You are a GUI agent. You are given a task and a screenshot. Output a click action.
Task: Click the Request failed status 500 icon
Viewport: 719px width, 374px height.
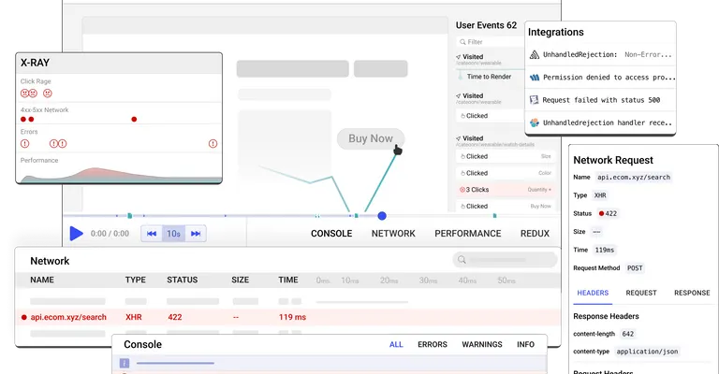click(x=535, y=100)
